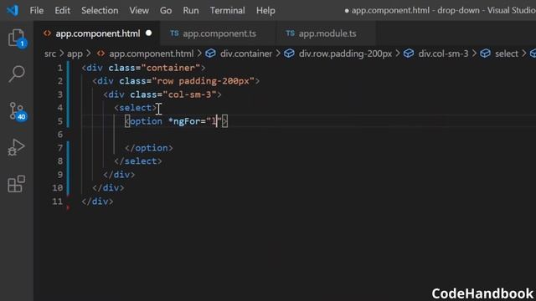Click the app.component.html breadcrumb segment
The height and width of the screenshot is (301, 536).
tap(151, 54)
